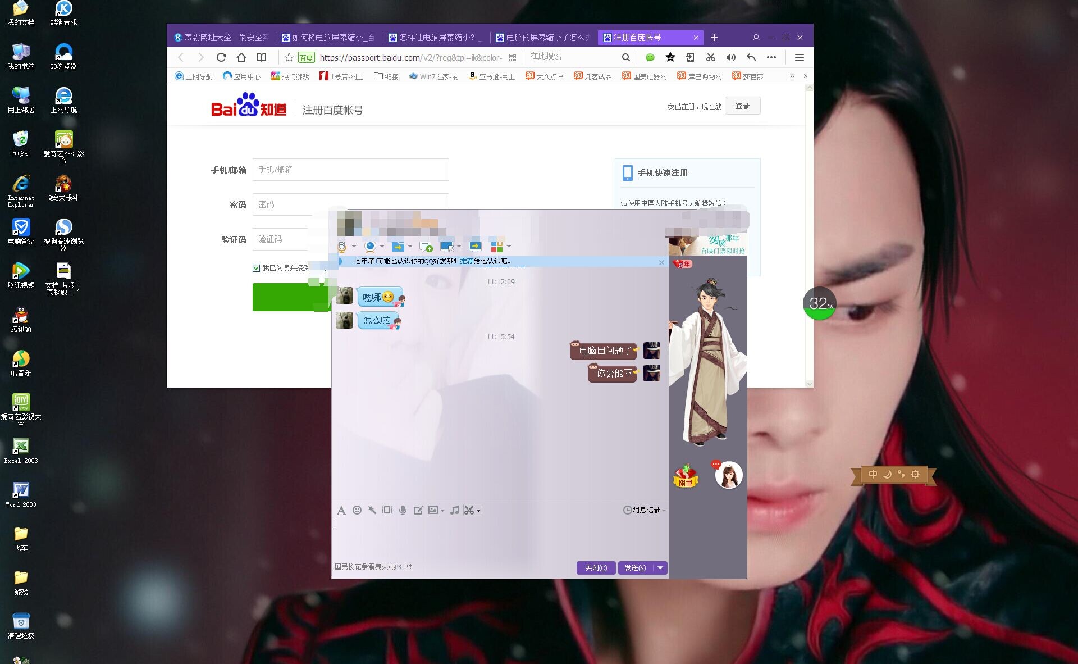1078x664 pixels.
Task: Click the browser home icon
Action: pyautogui.click(x=241, y=57)
